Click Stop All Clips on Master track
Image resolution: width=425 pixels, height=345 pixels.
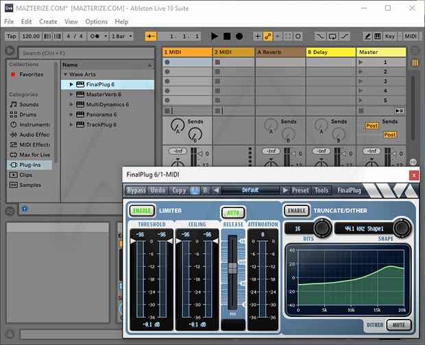[x=361, y=111]
